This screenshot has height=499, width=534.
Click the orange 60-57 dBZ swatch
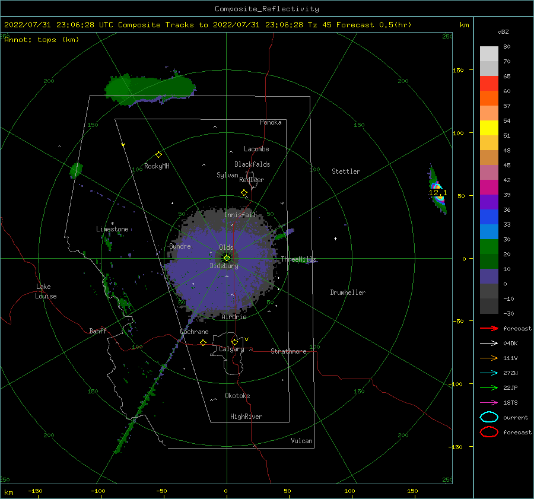click(x=489, y=98)
